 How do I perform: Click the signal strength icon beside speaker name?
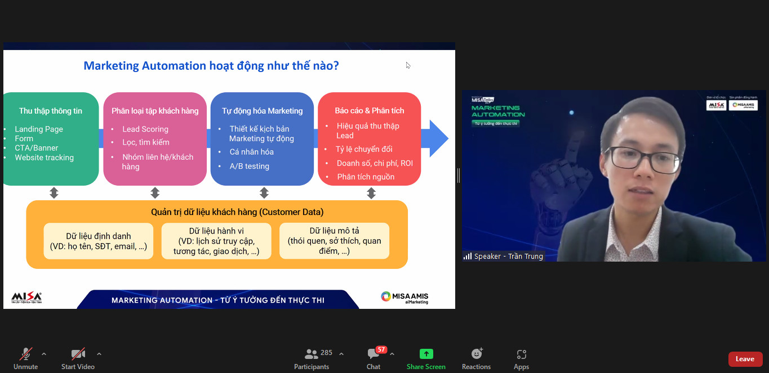468,256
